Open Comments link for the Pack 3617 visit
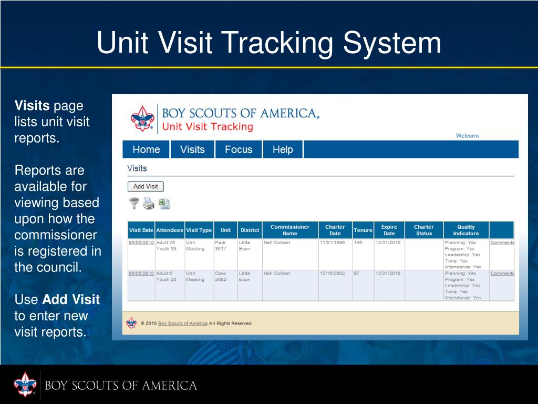 tap(502, 243)
